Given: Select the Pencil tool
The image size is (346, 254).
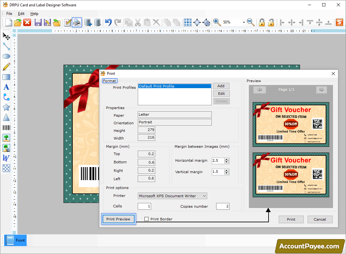Looking at the screenshot, I should tap(6, 67).
